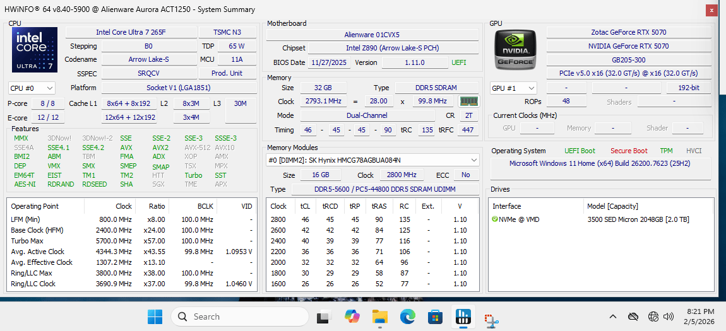Close the System Summary window

[x=711, y=9]
